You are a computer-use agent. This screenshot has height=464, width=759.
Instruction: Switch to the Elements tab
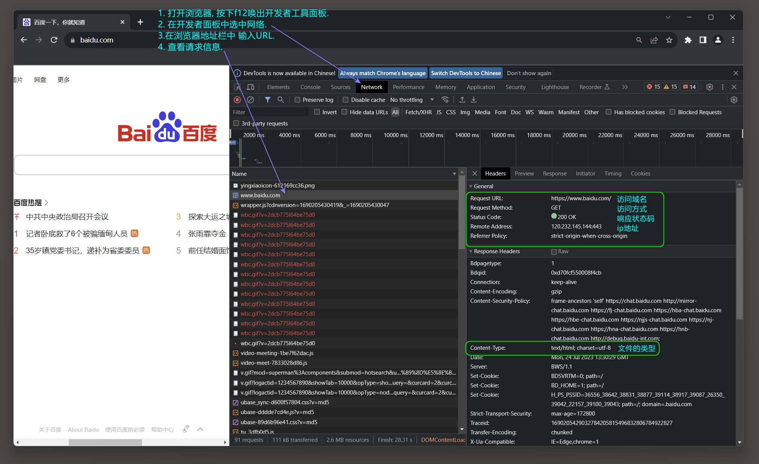click(278, 87)
